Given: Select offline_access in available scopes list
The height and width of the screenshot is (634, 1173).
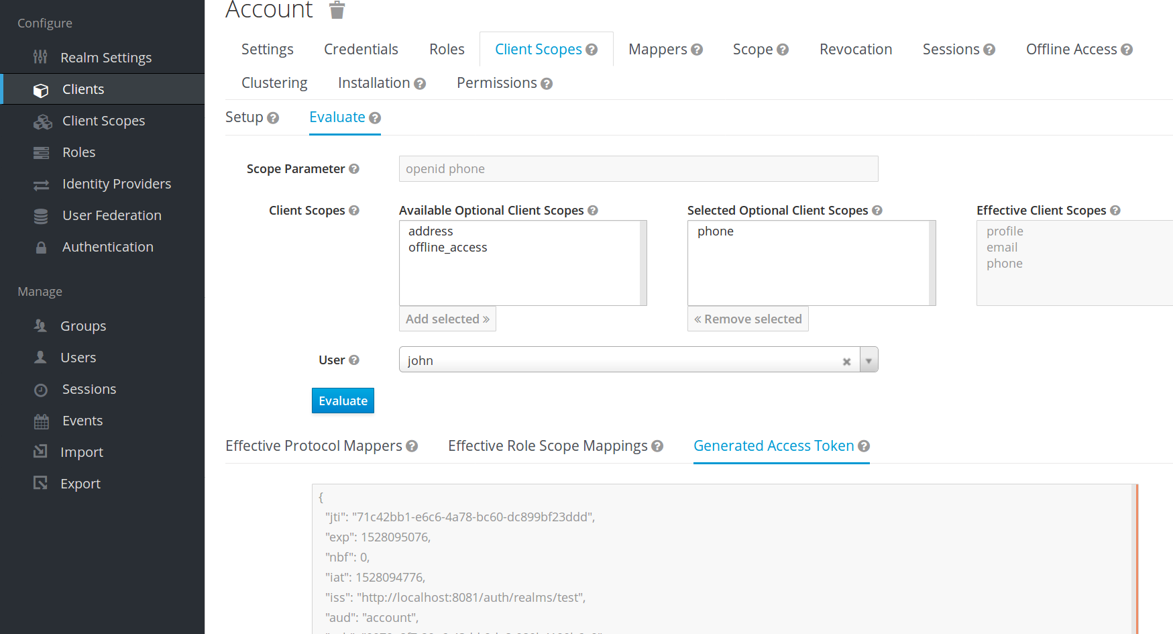Looking at the screenshot, I should coord(447,248).
